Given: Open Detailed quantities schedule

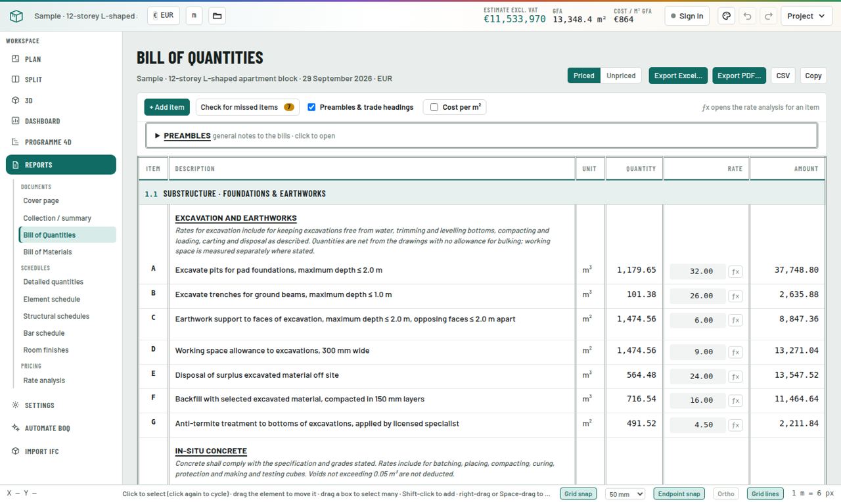Looking at the screenshot, I should tap(68, 282).
